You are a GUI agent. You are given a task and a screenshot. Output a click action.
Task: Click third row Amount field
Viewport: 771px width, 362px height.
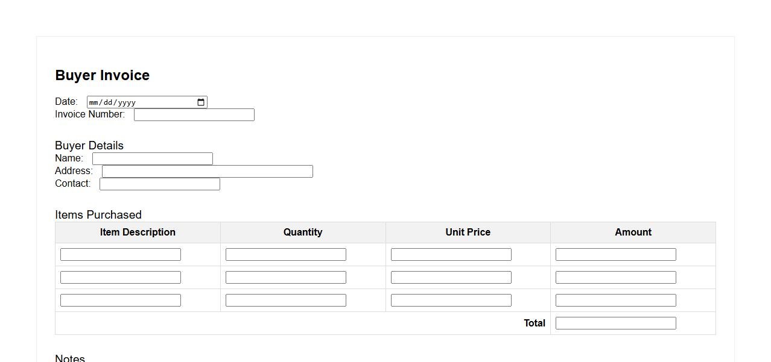tap(615, 301)
